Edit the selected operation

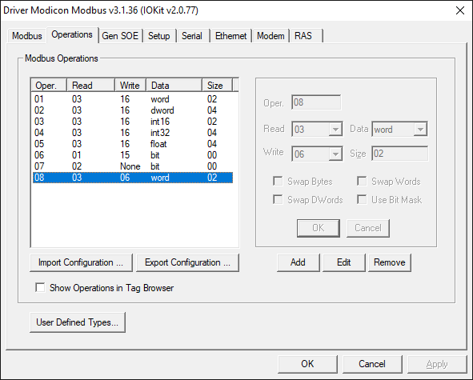point(344,262)
